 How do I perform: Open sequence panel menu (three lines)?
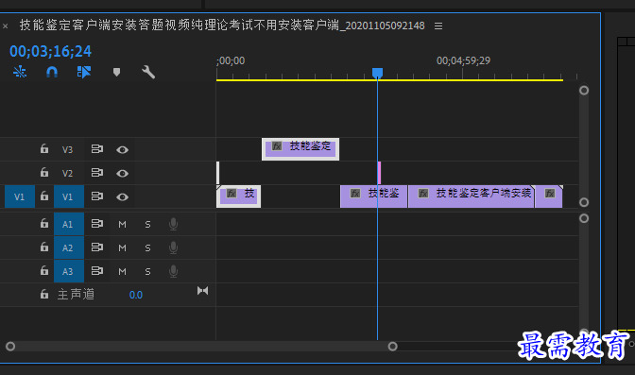click(438, 26)
